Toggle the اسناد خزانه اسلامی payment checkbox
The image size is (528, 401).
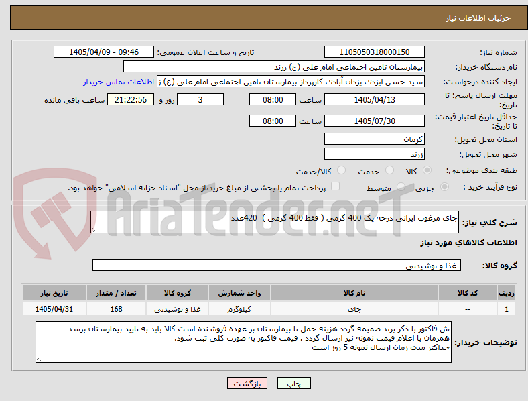336,186
